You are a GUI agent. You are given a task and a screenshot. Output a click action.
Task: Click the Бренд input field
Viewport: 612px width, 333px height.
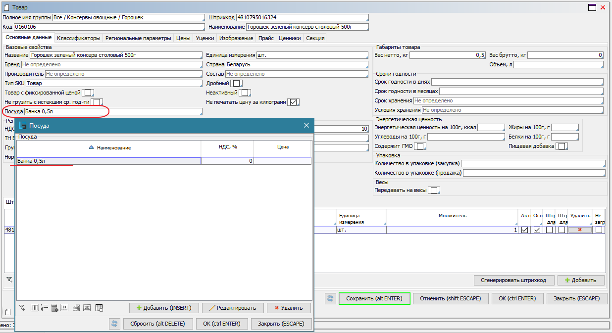(111, 65)
